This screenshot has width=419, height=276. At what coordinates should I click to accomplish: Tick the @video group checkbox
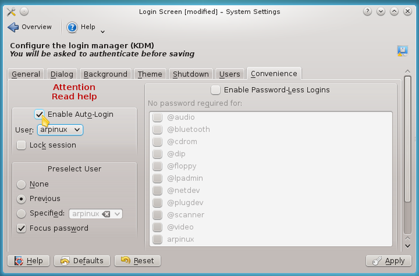pyautogui.click(x=157, y=227)
